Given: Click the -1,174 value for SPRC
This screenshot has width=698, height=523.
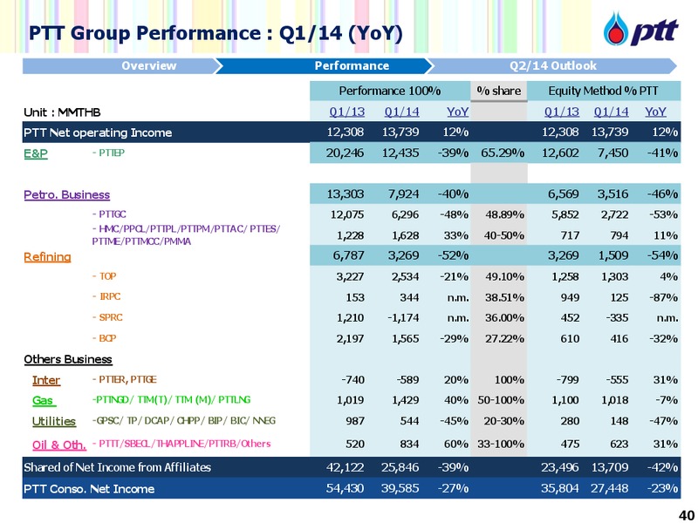Looking at the screenshot, I should tap(404, 318).
